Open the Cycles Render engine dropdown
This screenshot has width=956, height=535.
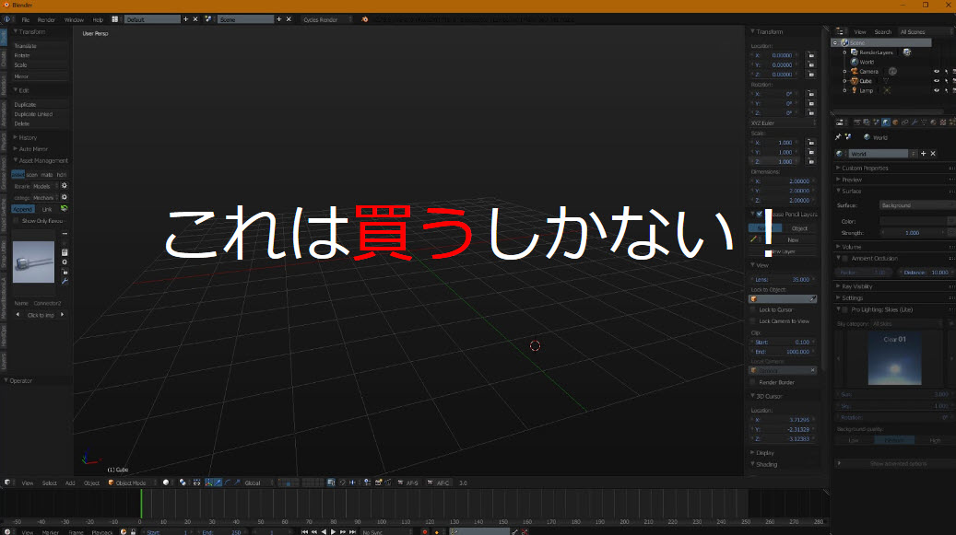326,19
